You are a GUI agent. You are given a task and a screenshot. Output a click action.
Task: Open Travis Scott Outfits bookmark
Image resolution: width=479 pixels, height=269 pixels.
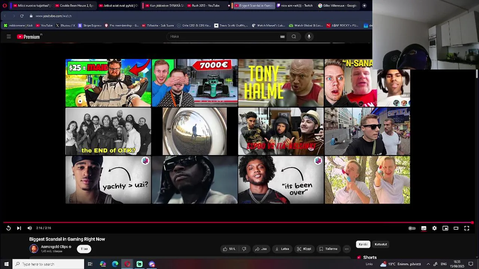point(231,25)
